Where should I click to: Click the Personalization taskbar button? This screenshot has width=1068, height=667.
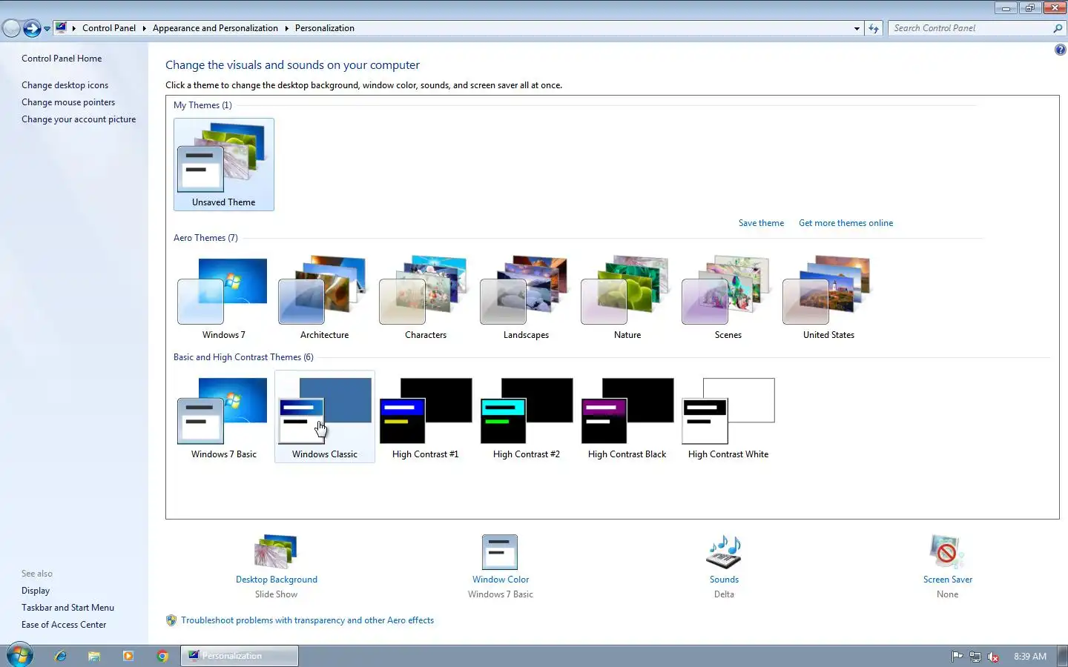[240, 656]
